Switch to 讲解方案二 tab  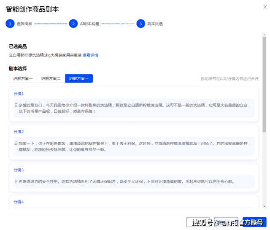[51, 78]
